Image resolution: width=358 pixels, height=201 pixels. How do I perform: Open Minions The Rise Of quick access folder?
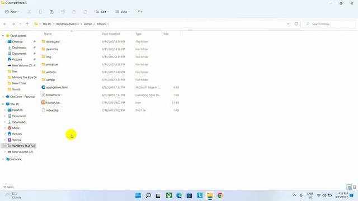coord(24,77)
